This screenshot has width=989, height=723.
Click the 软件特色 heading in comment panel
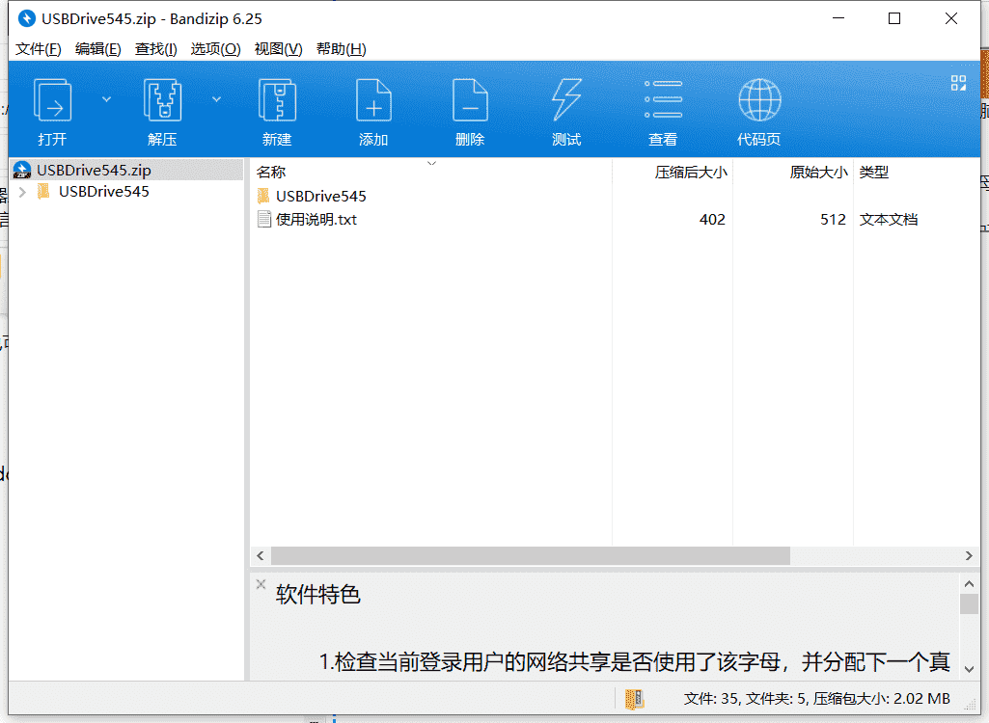point(317,595)
